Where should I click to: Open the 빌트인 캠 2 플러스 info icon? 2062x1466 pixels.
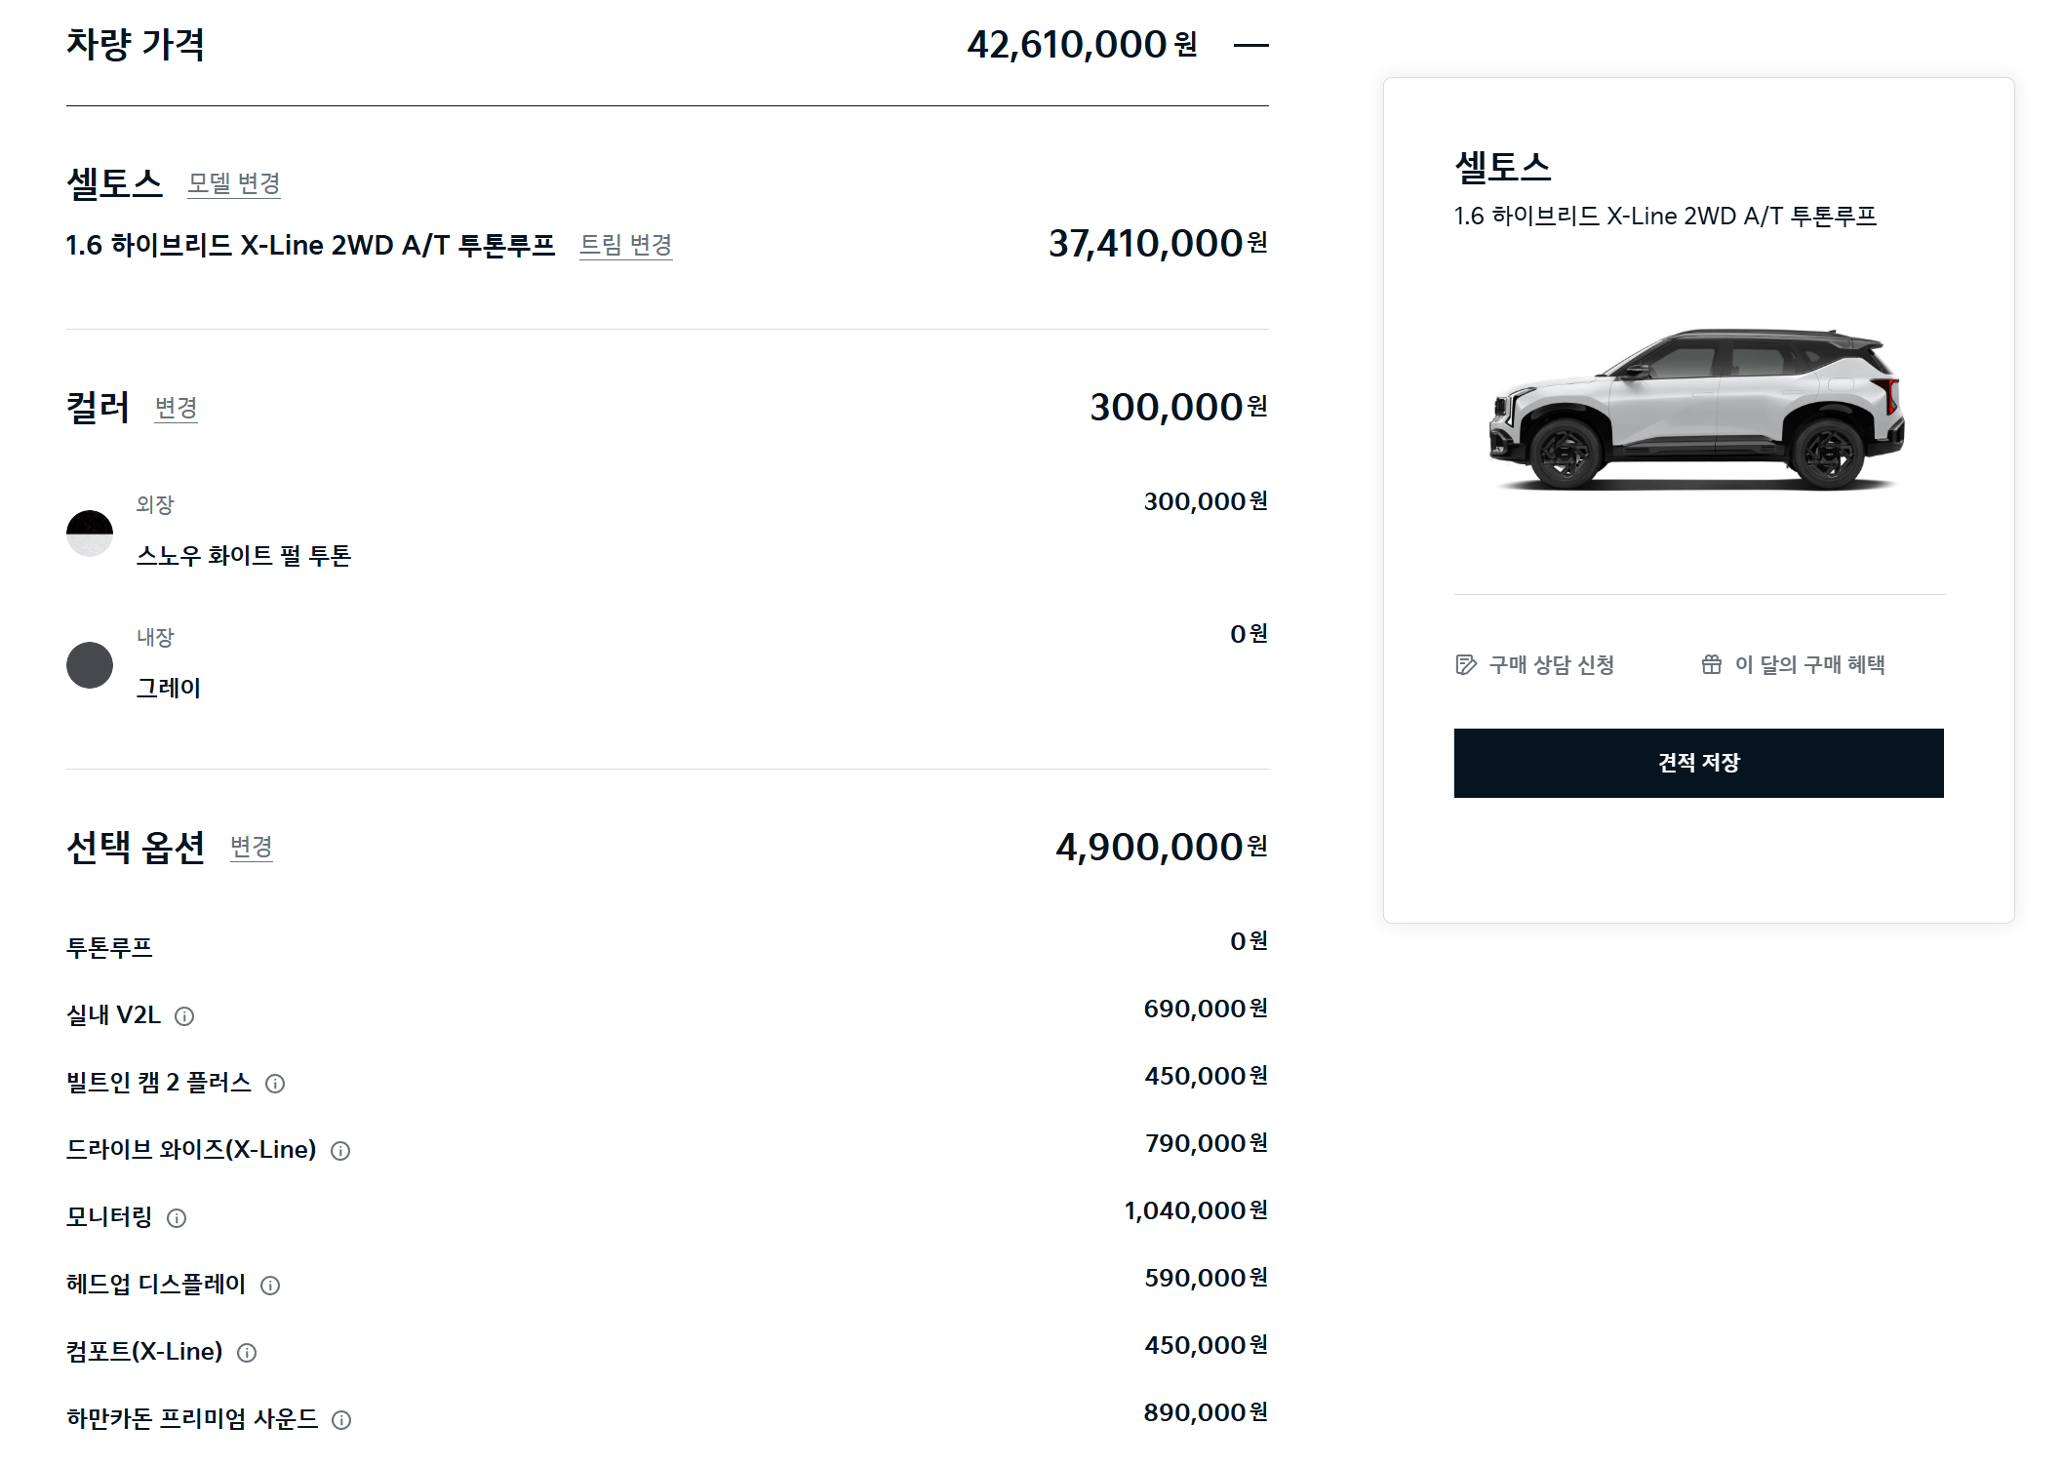pyautogui.click(x=275, y=1083)
